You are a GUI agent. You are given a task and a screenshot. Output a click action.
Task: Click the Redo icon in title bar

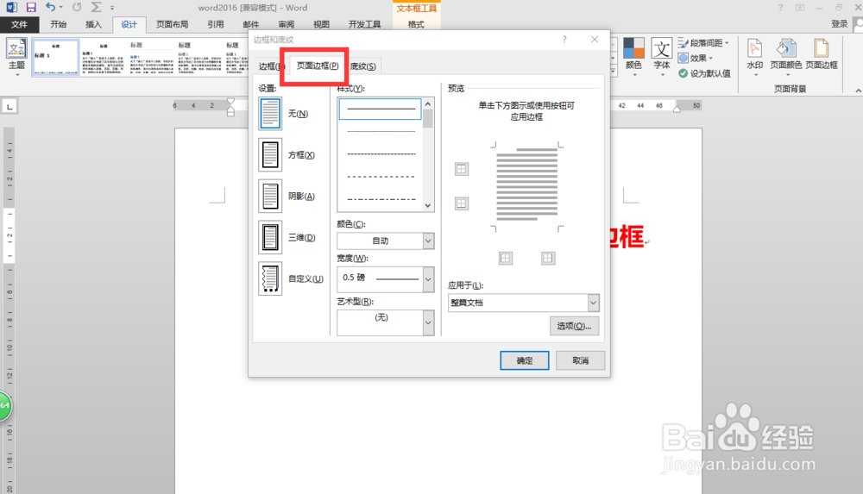pos(77,7)
